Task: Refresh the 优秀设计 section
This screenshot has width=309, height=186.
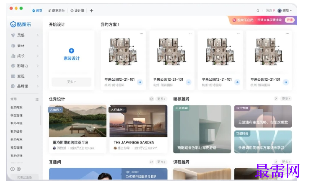Action: tap(152, 99)
